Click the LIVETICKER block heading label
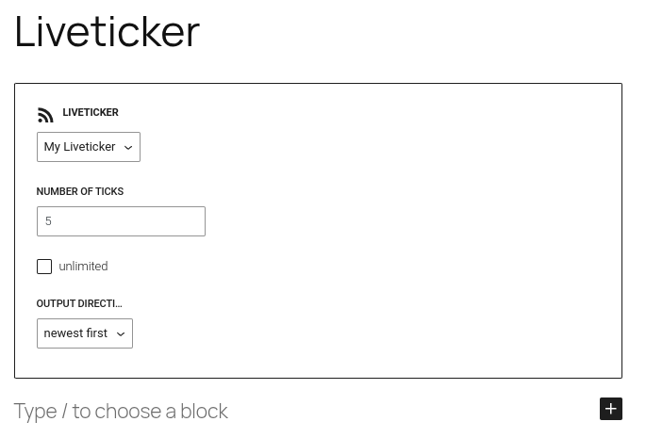The image size is (646, 438). click(91, 112)
